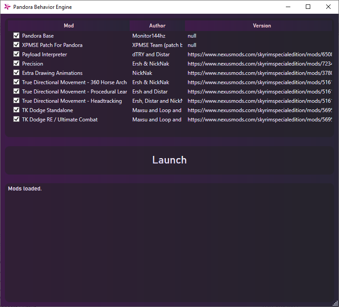Toggle XPMSE Patch For Pandora checkbox
339x307 pixels.
tap(16, 45)
